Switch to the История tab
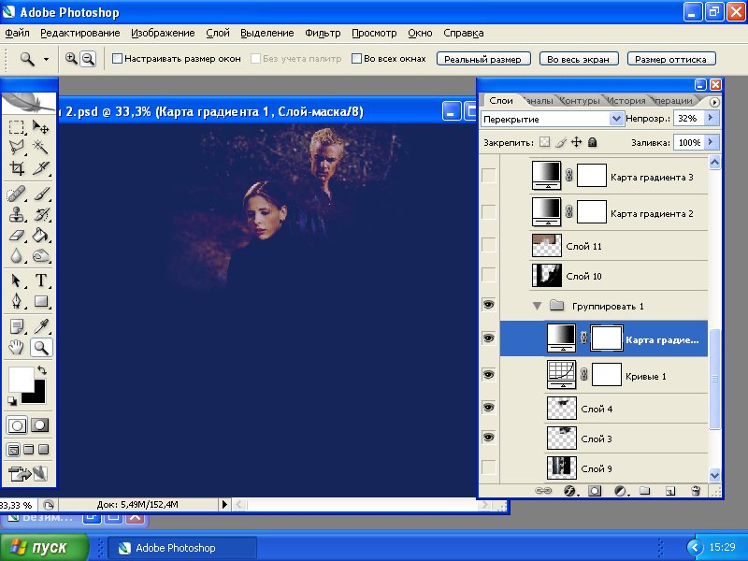Viewport: 748px width, 561px height. (x=625, y=100)
